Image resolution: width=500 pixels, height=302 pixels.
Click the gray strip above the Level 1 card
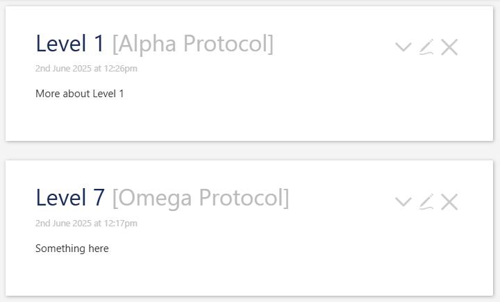pos(249,3)
